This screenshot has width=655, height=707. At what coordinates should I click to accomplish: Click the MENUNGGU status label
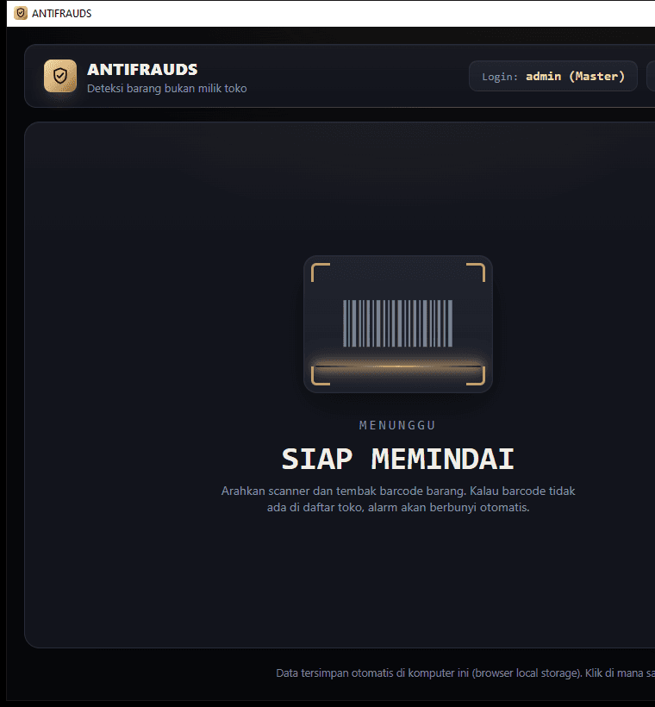[397, 425]
